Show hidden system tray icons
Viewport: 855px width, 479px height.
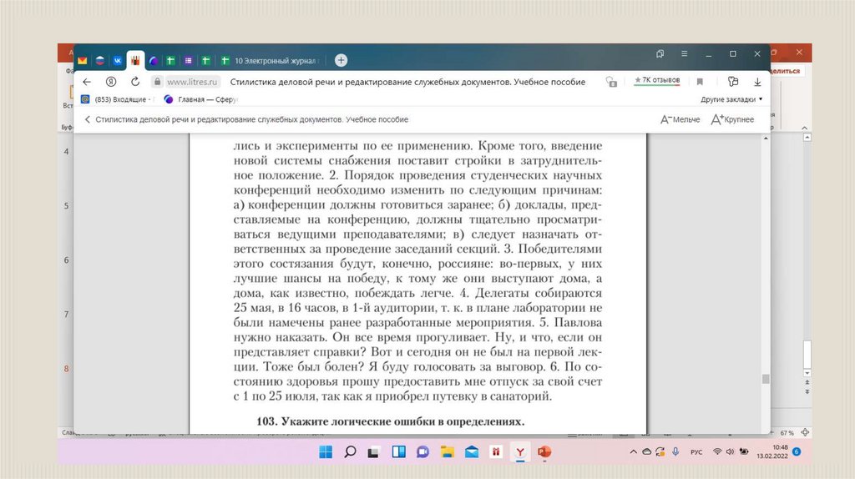(632, 452)
